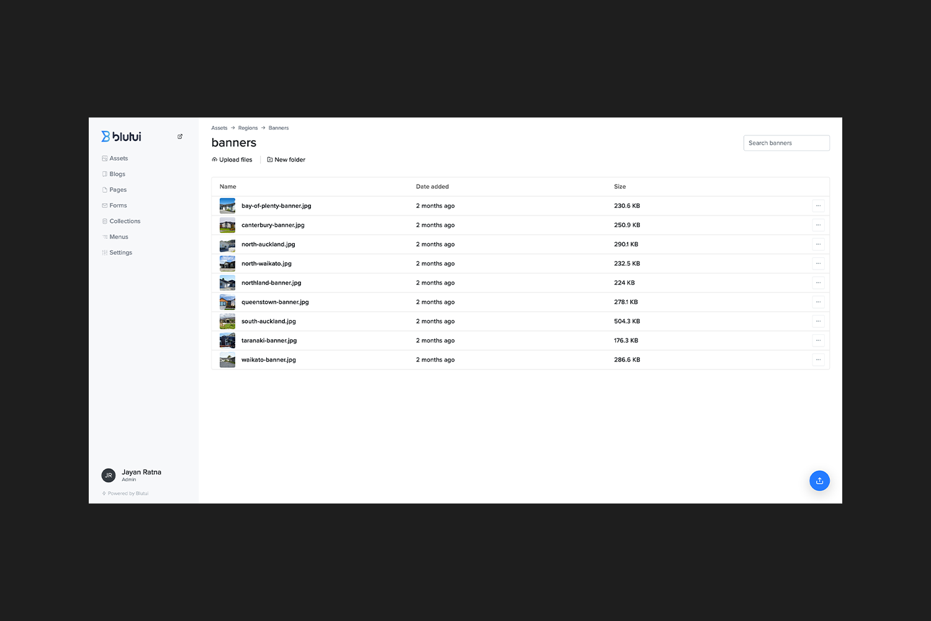The width and height of the screenshot is (931, 621).
Task: Select Collections in the sidebar
Action: pyautogui.click(x=121, y=221)
